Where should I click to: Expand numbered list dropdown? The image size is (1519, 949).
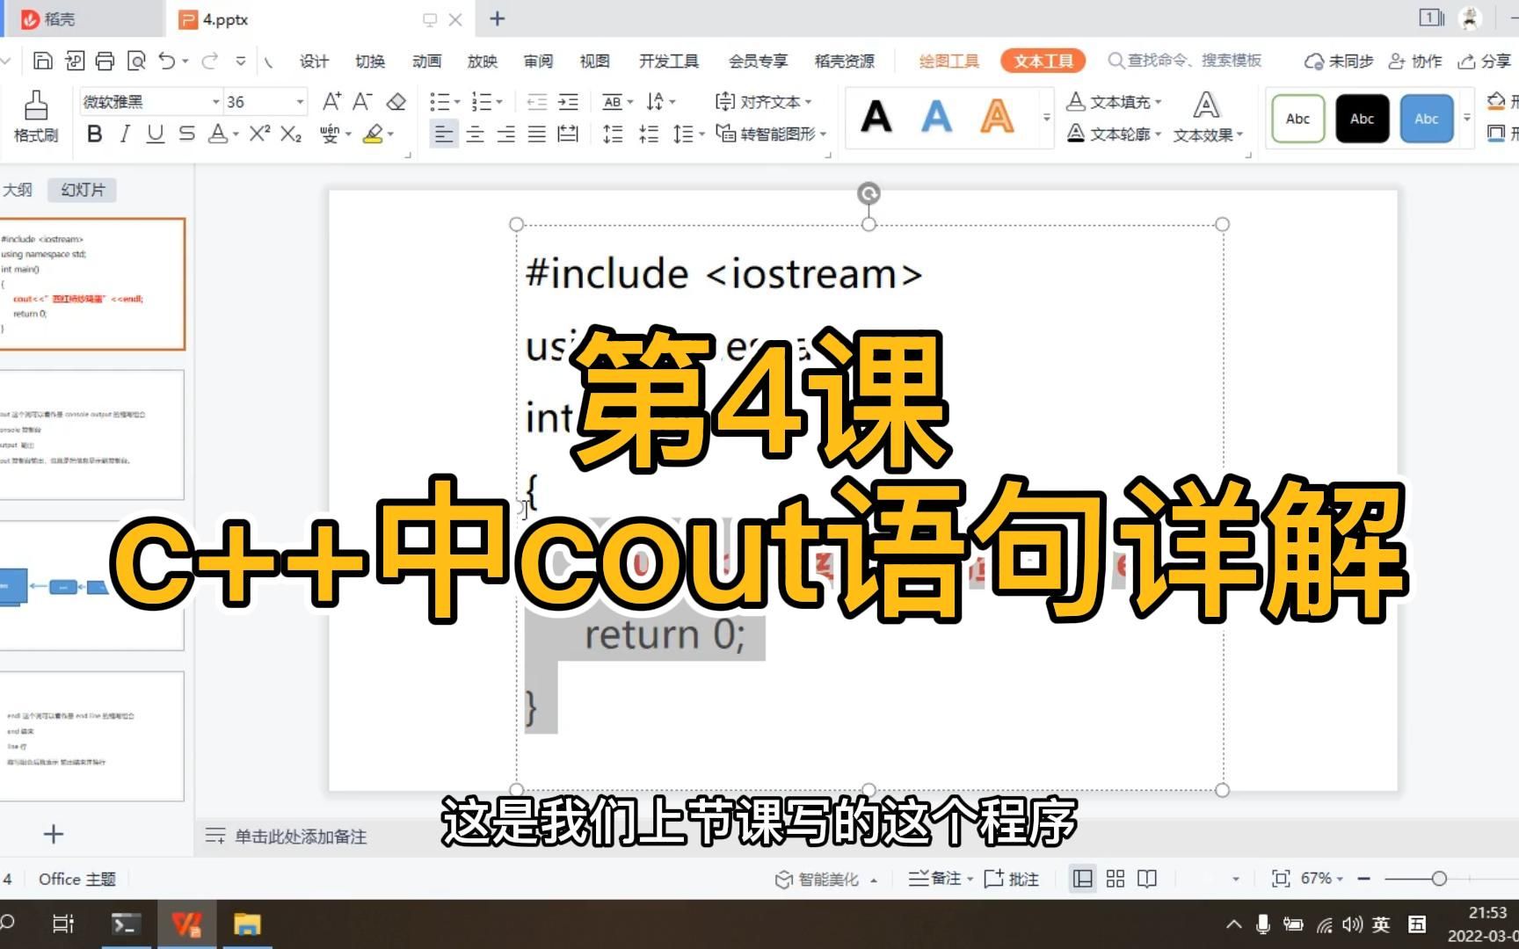[499, 102]
